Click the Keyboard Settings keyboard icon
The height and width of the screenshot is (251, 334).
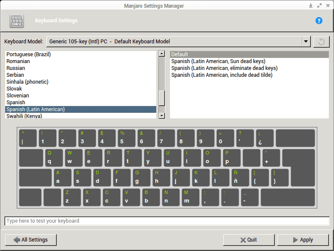[x=17, y=21]
